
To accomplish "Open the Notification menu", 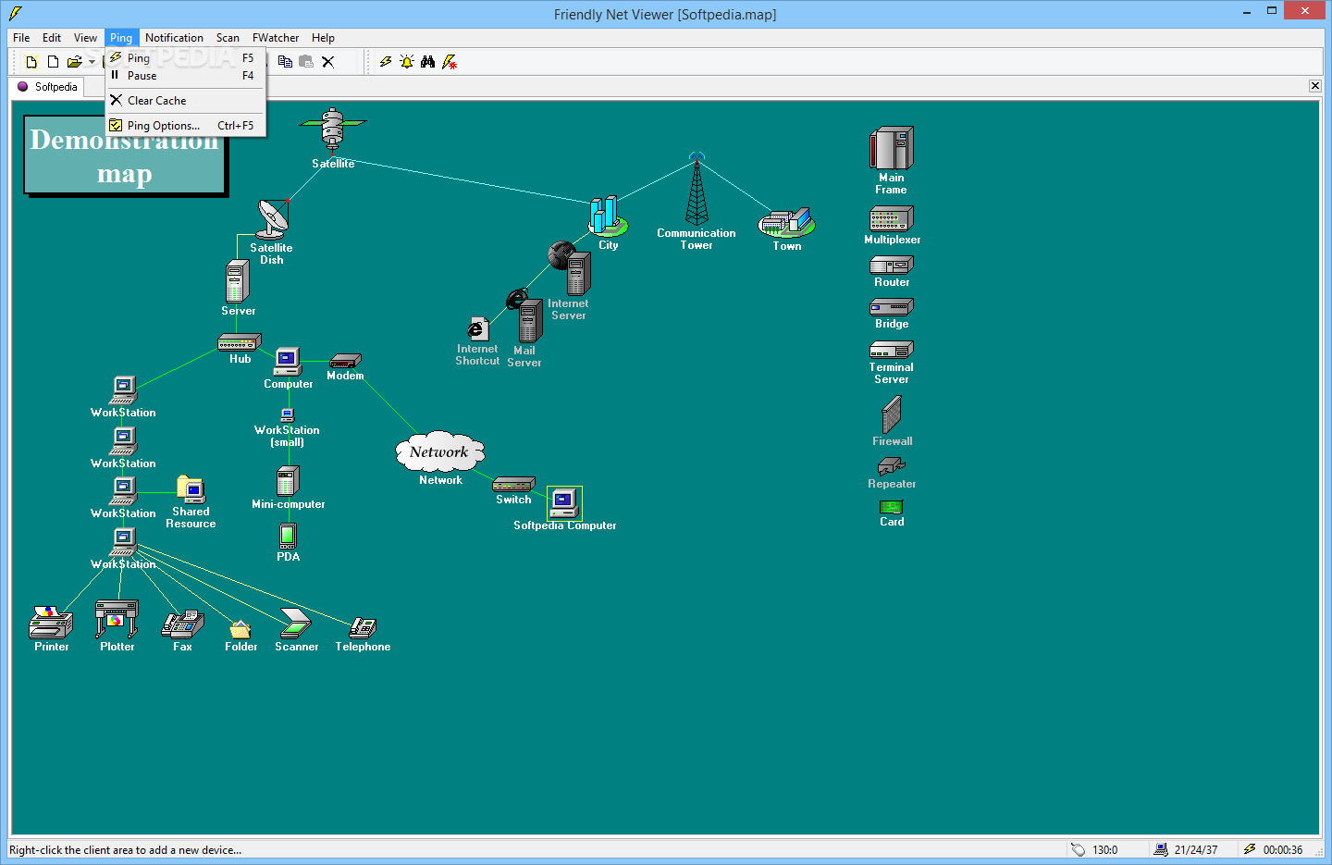I will coord(174,38).
